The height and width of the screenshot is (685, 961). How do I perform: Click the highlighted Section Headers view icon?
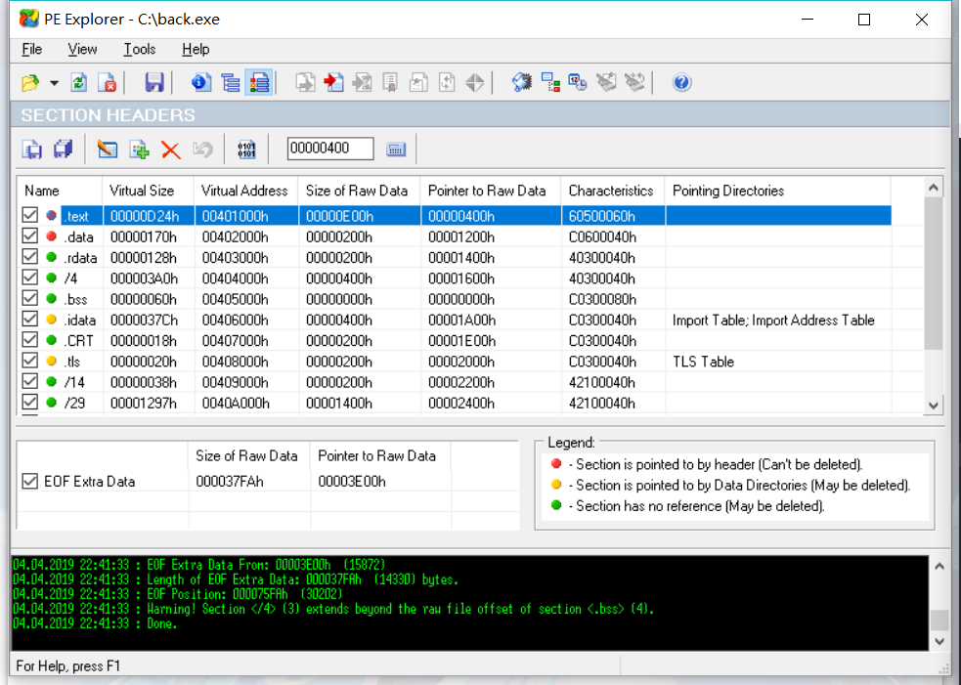259,83
